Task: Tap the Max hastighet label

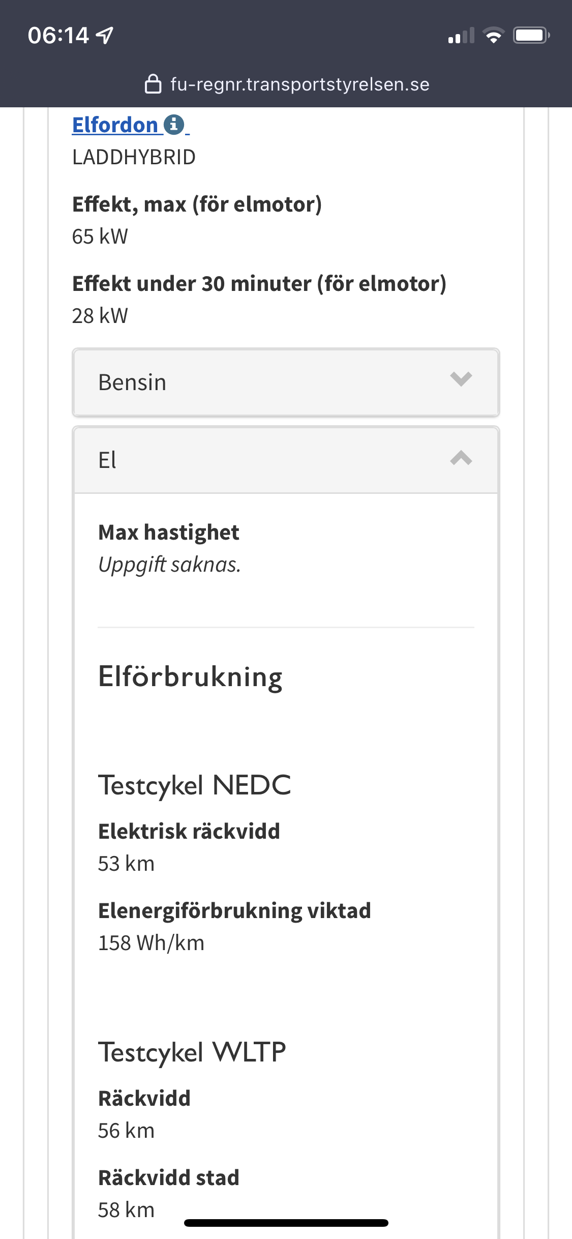Action: 168,533
